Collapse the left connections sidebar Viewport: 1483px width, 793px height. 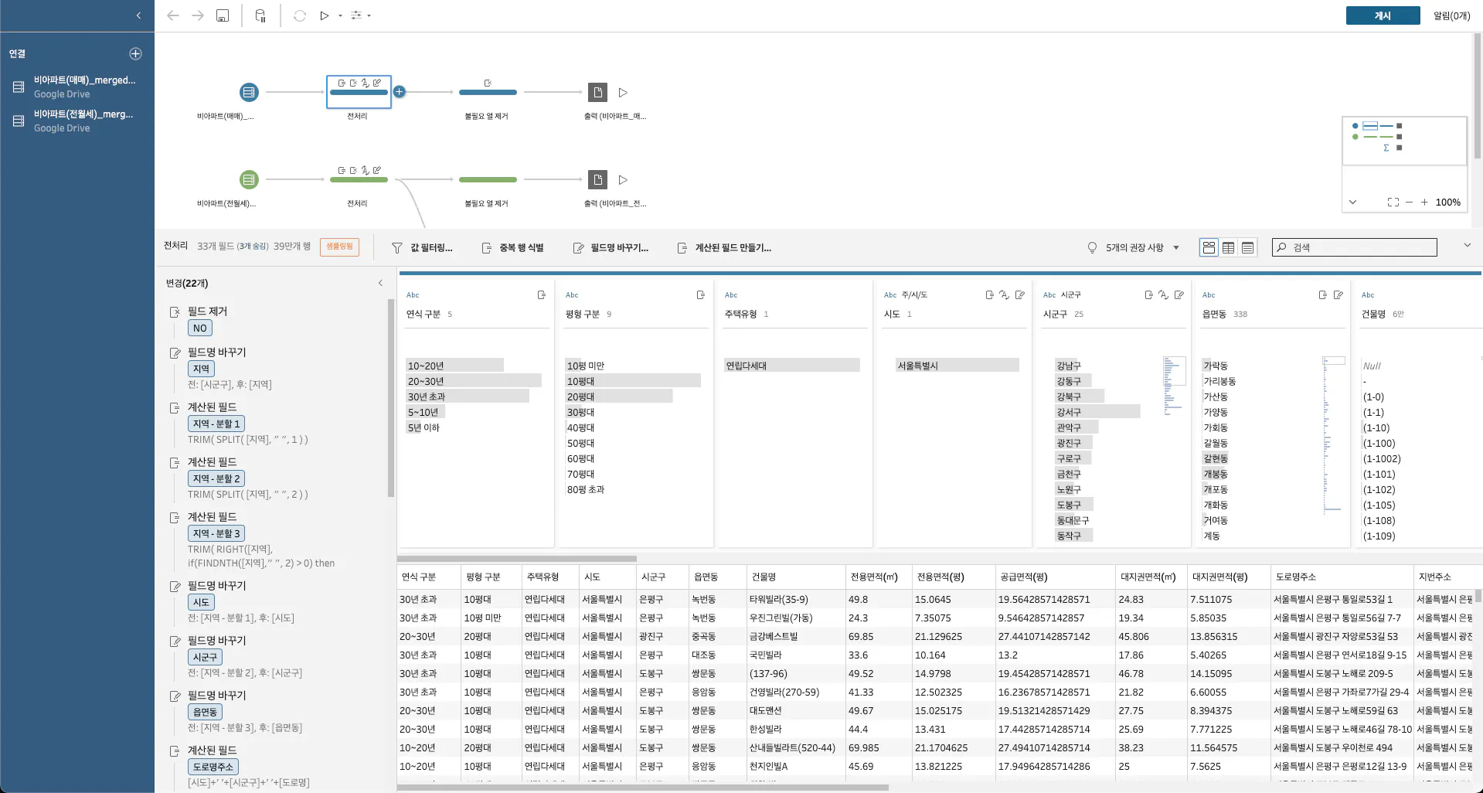click(x=138, y=15)
